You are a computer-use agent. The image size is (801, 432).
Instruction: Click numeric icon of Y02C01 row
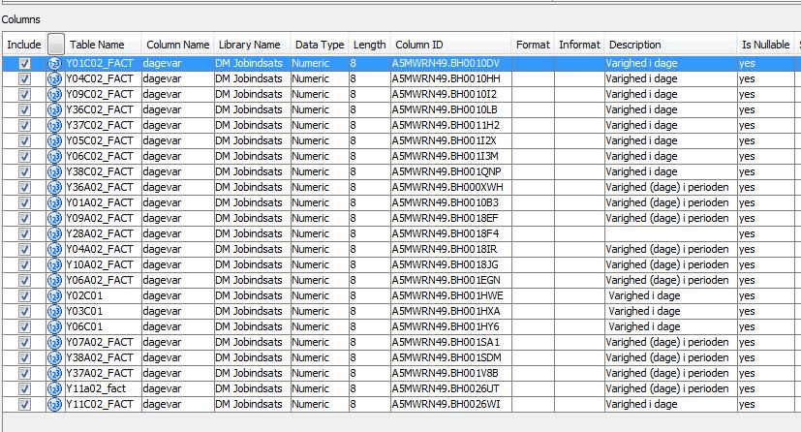pyautogui.click(x=54, y=295)
